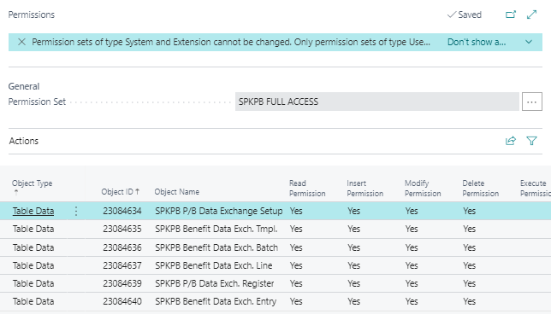
Task: Open row options for Data Exchange Setup
Action: point(76,211)
